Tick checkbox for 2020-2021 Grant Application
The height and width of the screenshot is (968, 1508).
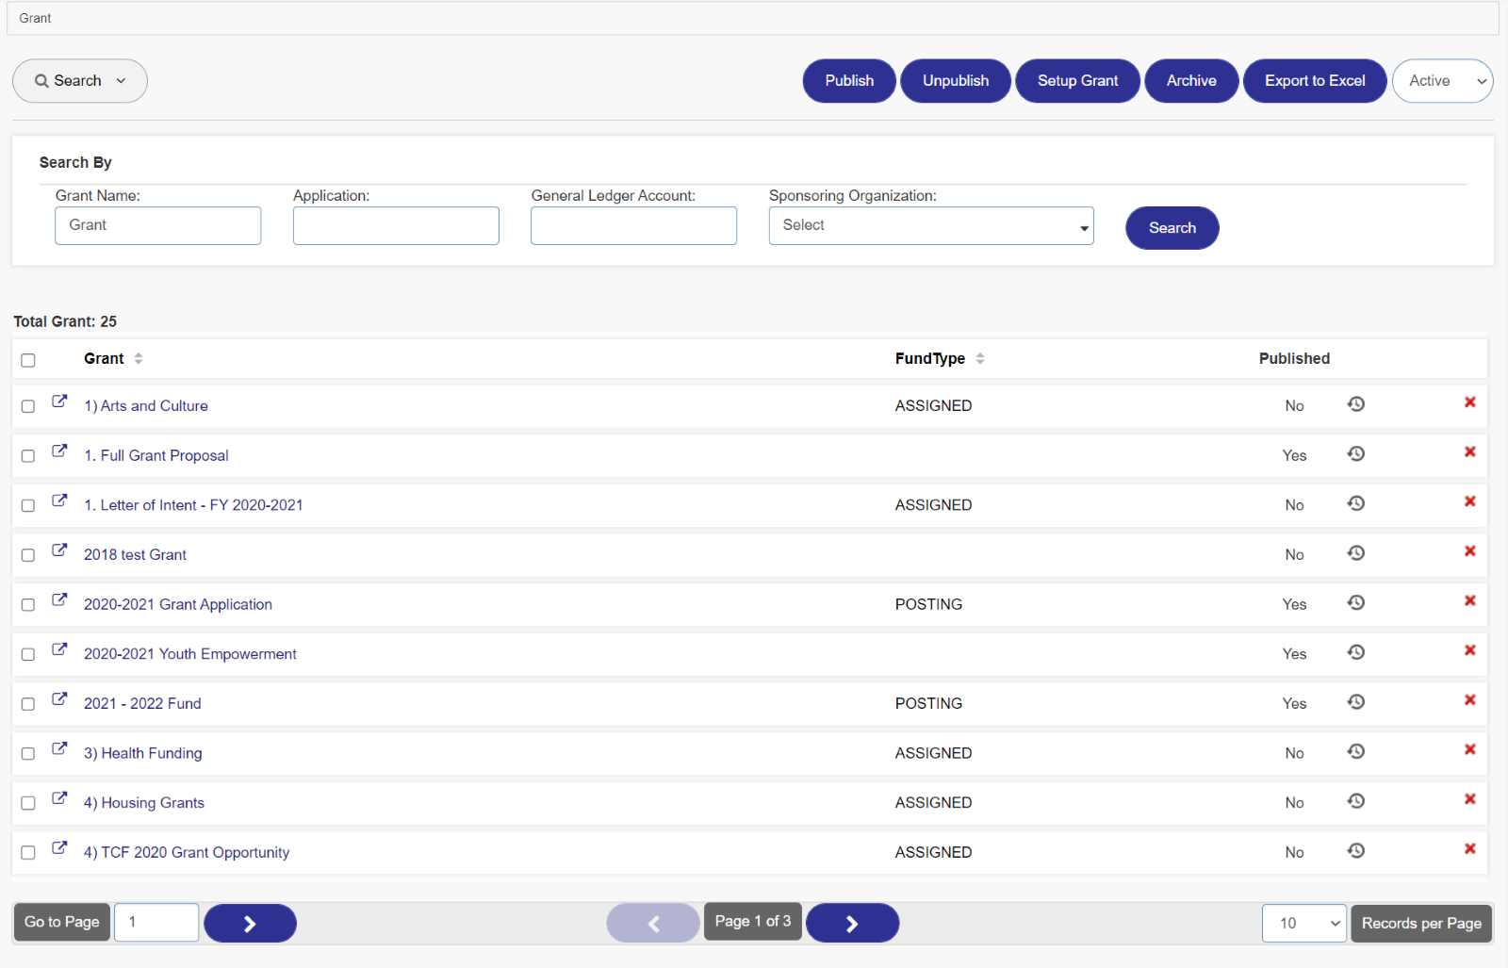(x=28, y=605)
